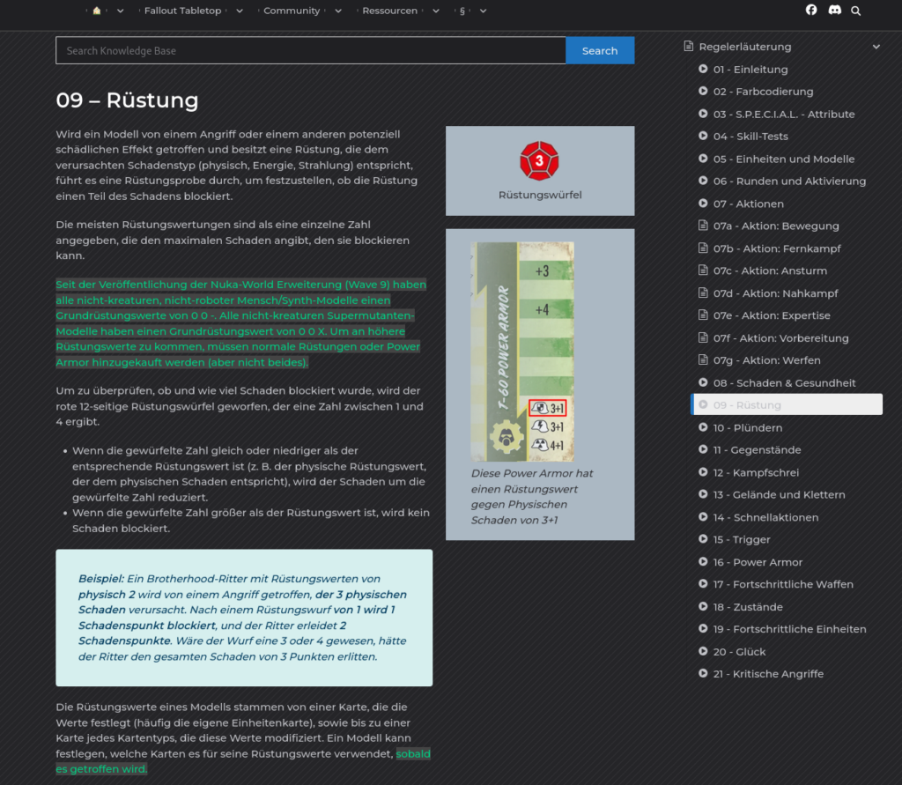The image size is (902, 785).
Task: Click page icon beside 07d - Aktion: Nahkampf
Action: [703, 293]
